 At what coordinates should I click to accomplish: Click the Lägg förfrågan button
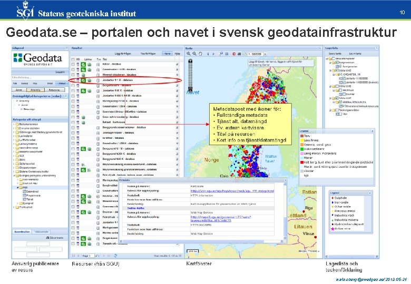pyautogui.click(x=123, y=54)
